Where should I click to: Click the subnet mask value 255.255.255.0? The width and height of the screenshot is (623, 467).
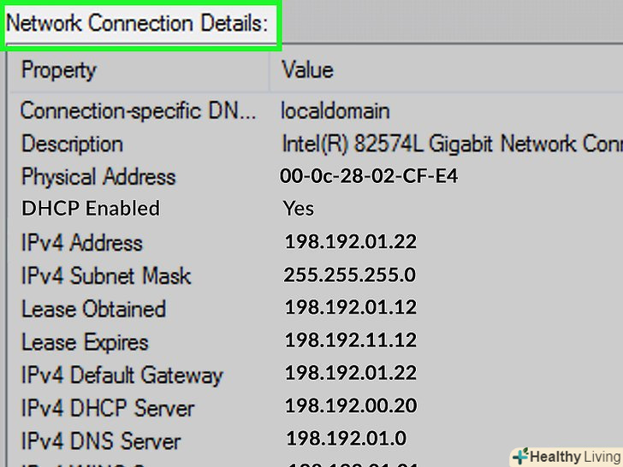349,276
